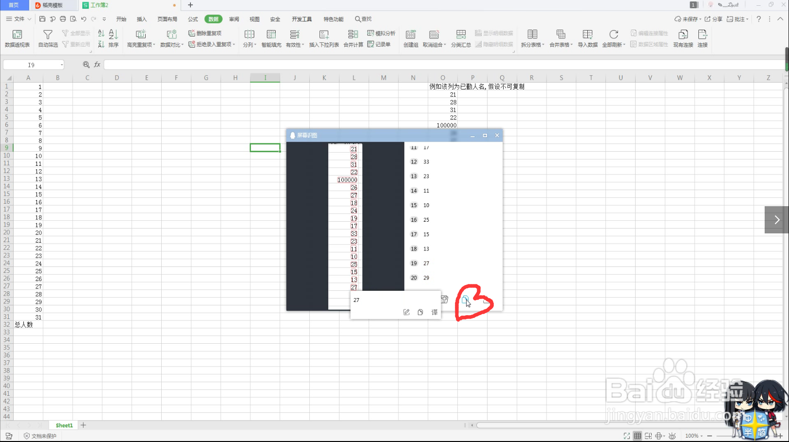Add a new sheet with the plus button
Screen dimensions: 789x442
click(83, 425)
